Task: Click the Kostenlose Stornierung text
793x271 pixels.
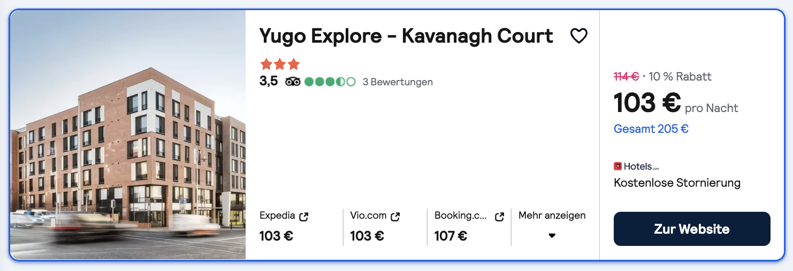Action: 677,183
